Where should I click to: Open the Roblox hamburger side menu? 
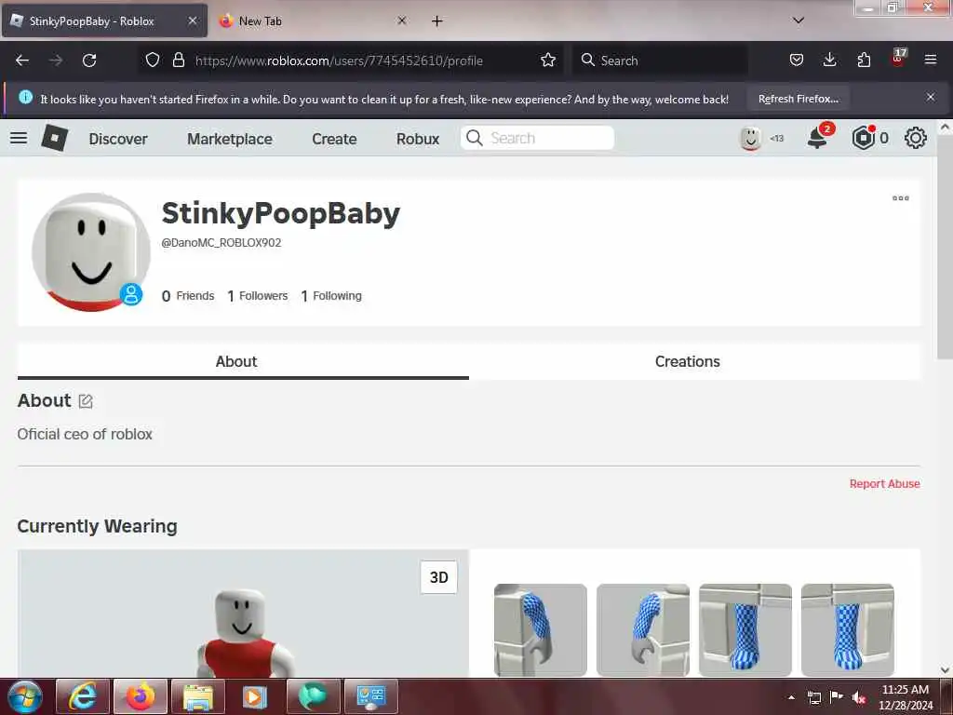click(19, 138)
